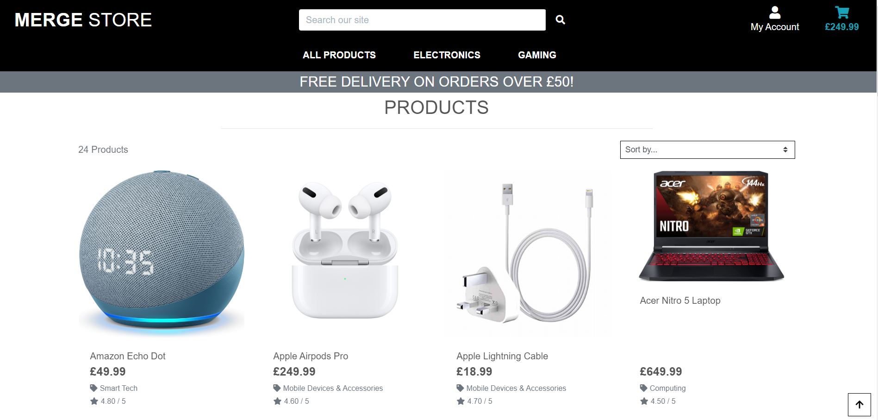Open the Sort by dropdown
The height and width of the screenshot is (420, 878).
pyautogui.click(x=707, y=150)
